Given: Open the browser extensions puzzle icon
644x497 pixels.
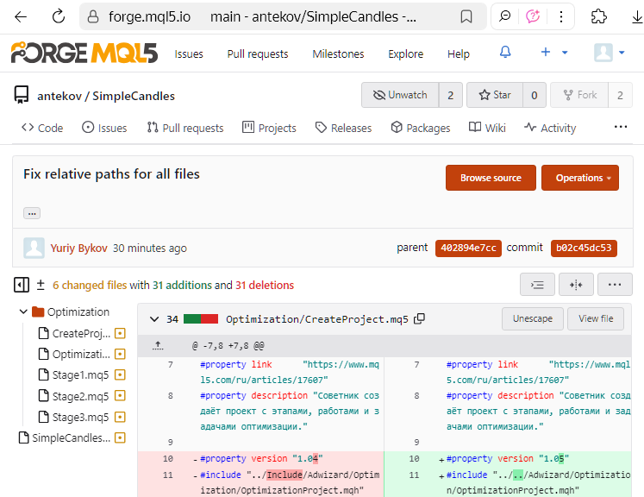Looking at the screenshot, I should point(598,16).
